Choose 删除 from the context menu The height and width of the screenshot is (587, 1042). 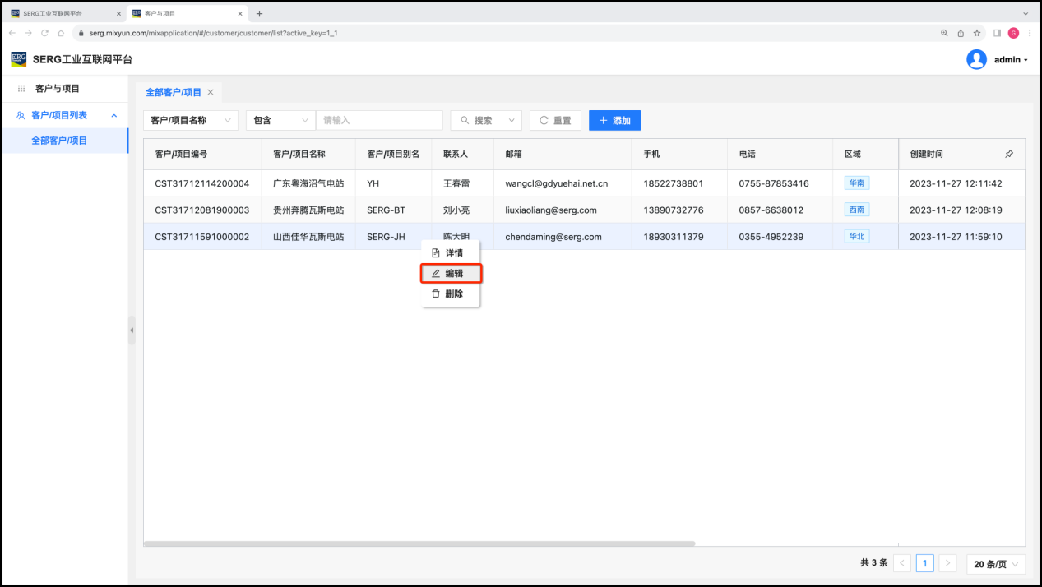pyautogui.click(x=451, y=293)
